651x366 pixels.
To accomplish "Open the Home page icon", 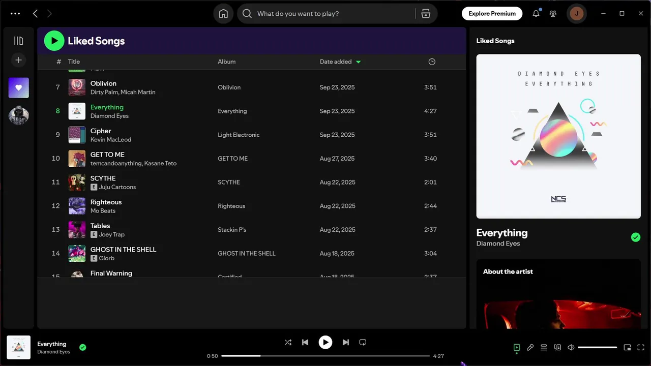I will tap(223, 14).
